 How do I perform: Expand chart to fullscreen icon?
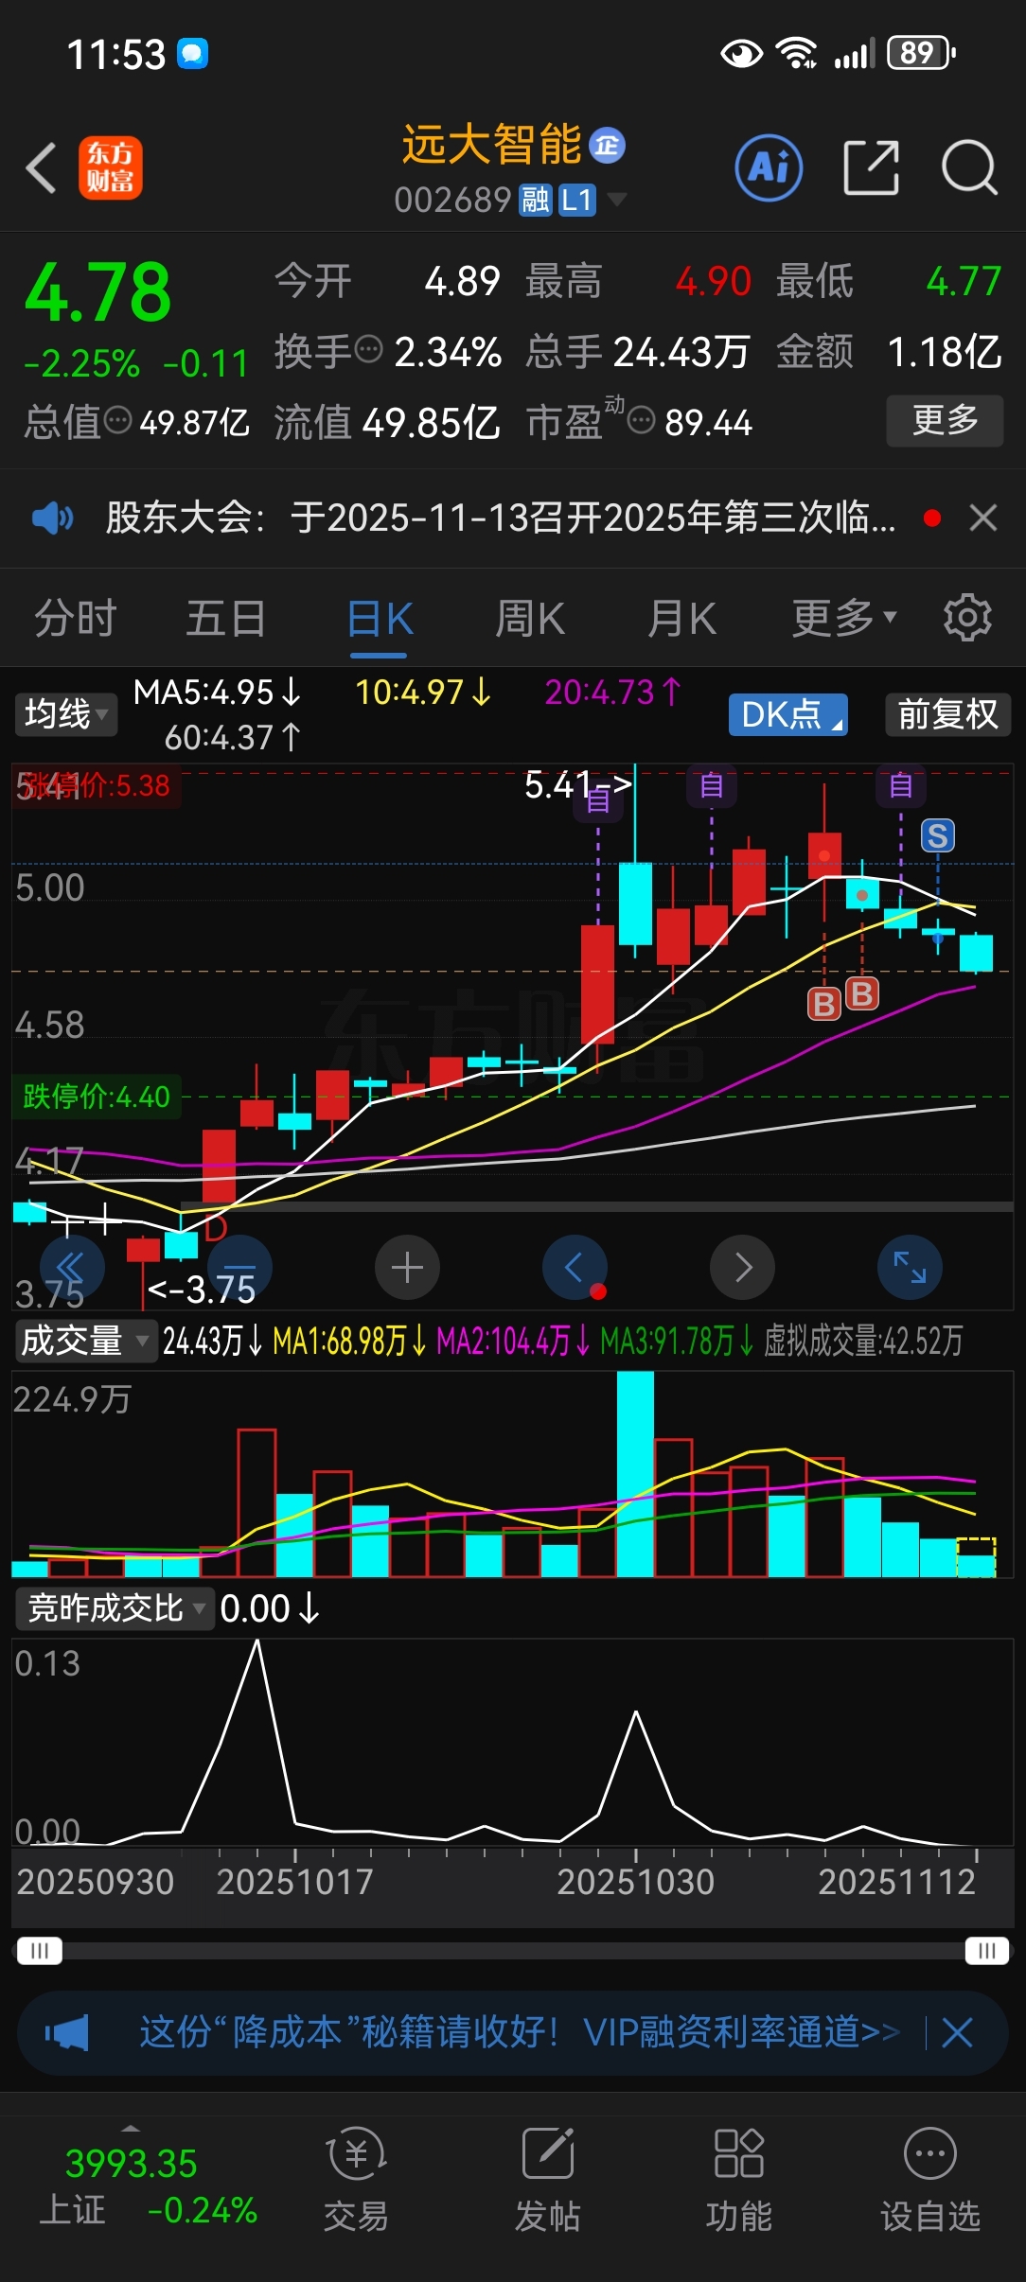pos(910,1268)
